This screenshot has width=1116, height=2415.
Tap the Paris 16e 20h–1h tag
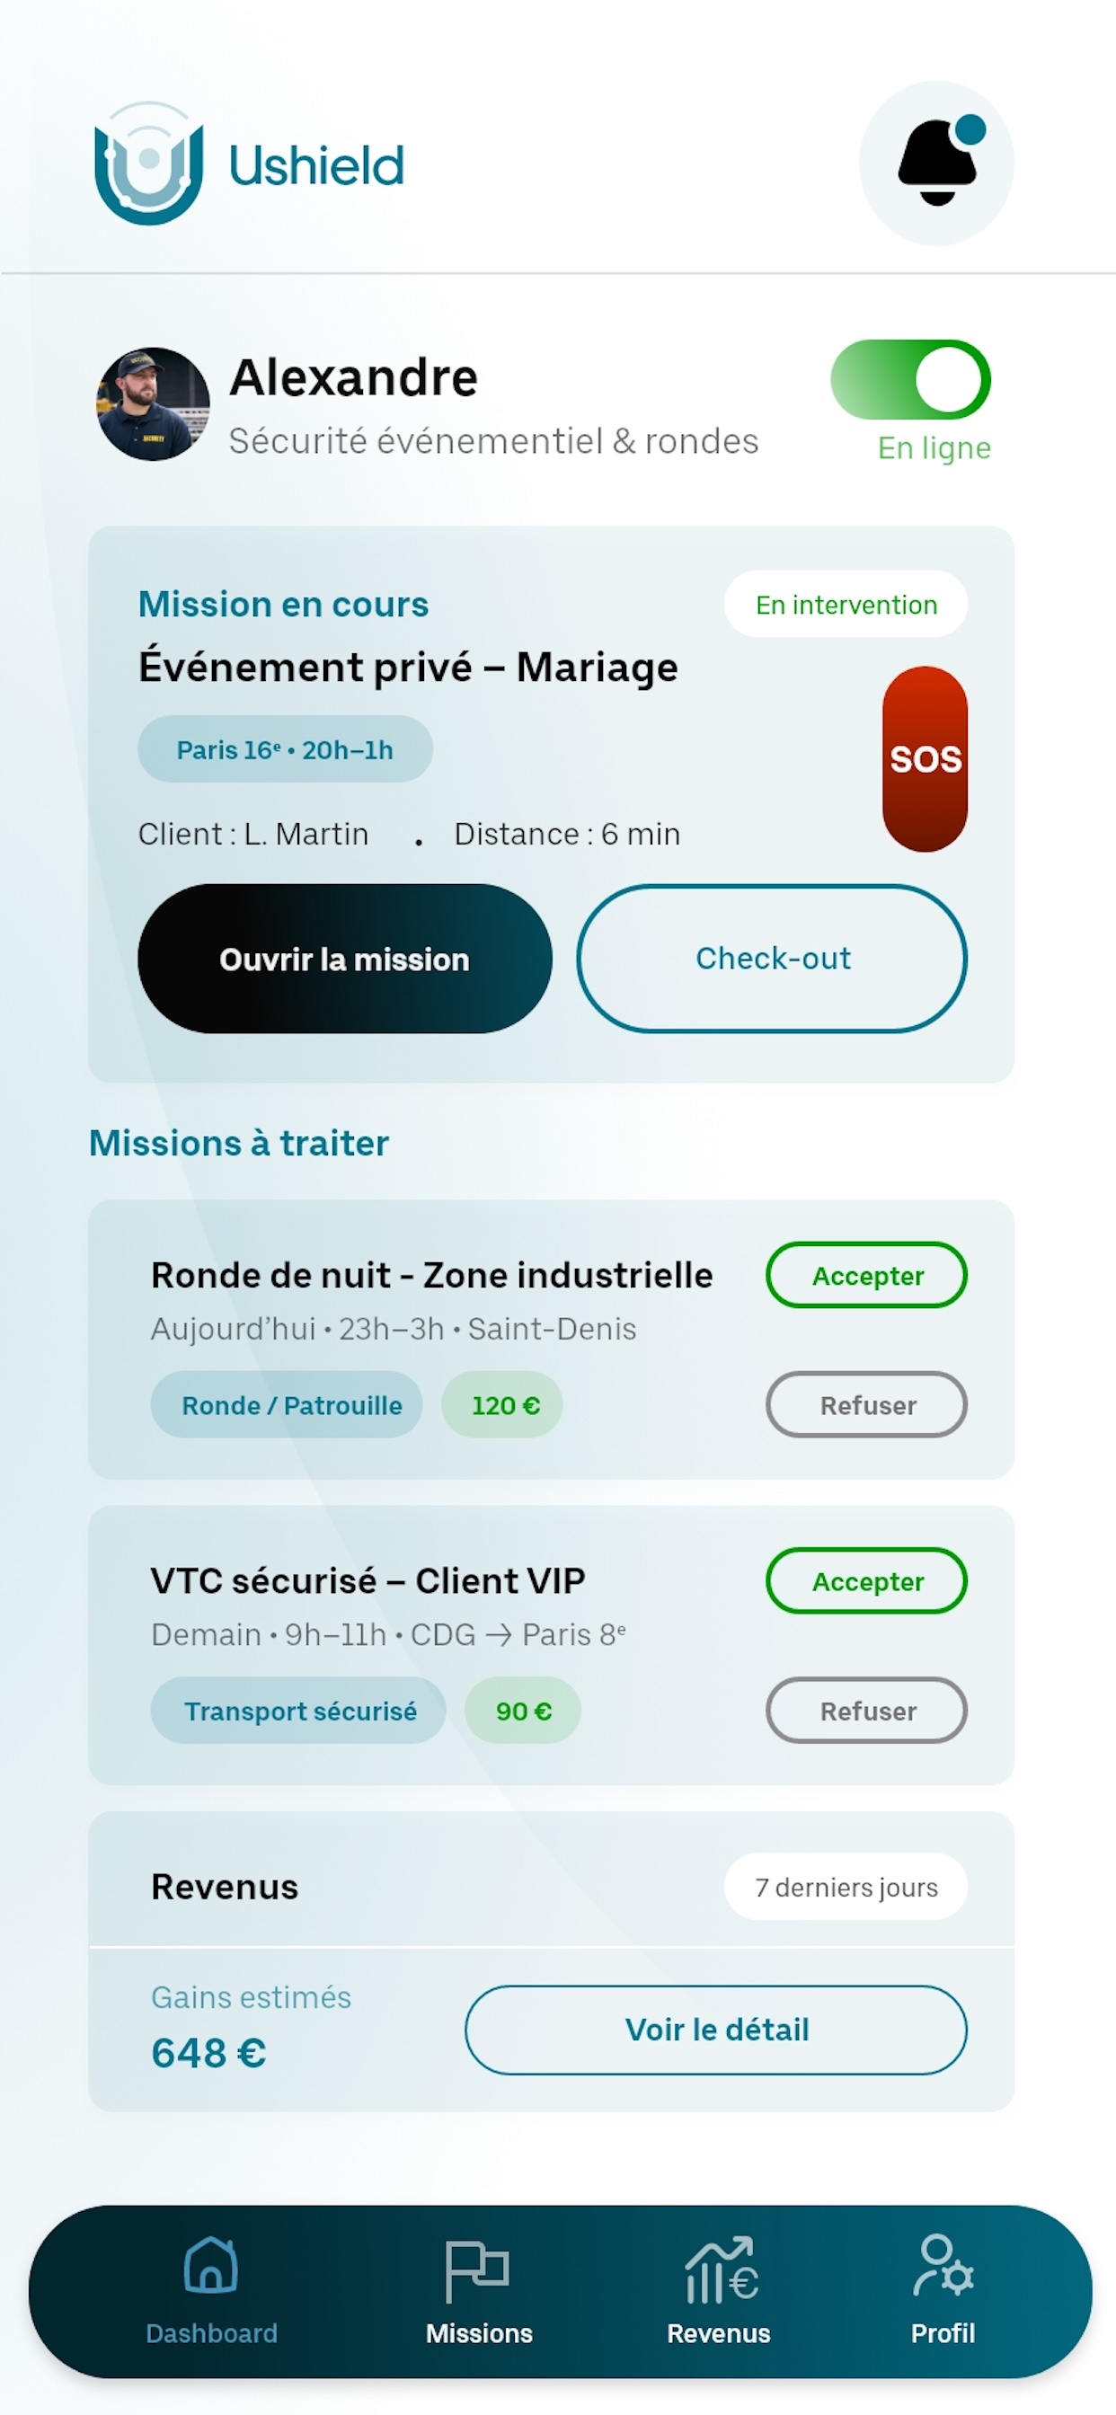tap(285, 749)
